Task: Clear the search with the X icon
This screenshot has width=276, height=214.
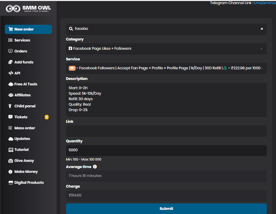Action: pyautogui.click(x=262, y=29)
